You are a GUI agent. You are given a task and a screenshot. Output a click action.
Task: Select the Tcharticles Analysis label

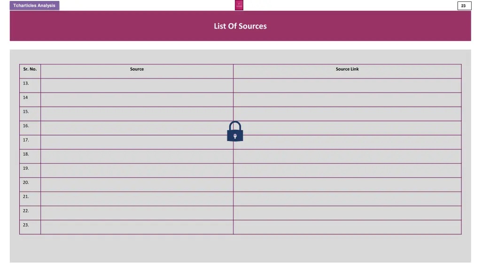coord(34,6)
